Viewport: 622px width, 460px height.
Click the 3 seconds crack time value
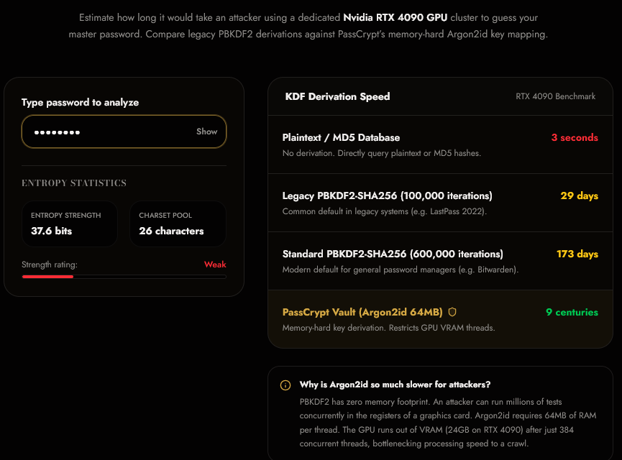coord(575,137)
